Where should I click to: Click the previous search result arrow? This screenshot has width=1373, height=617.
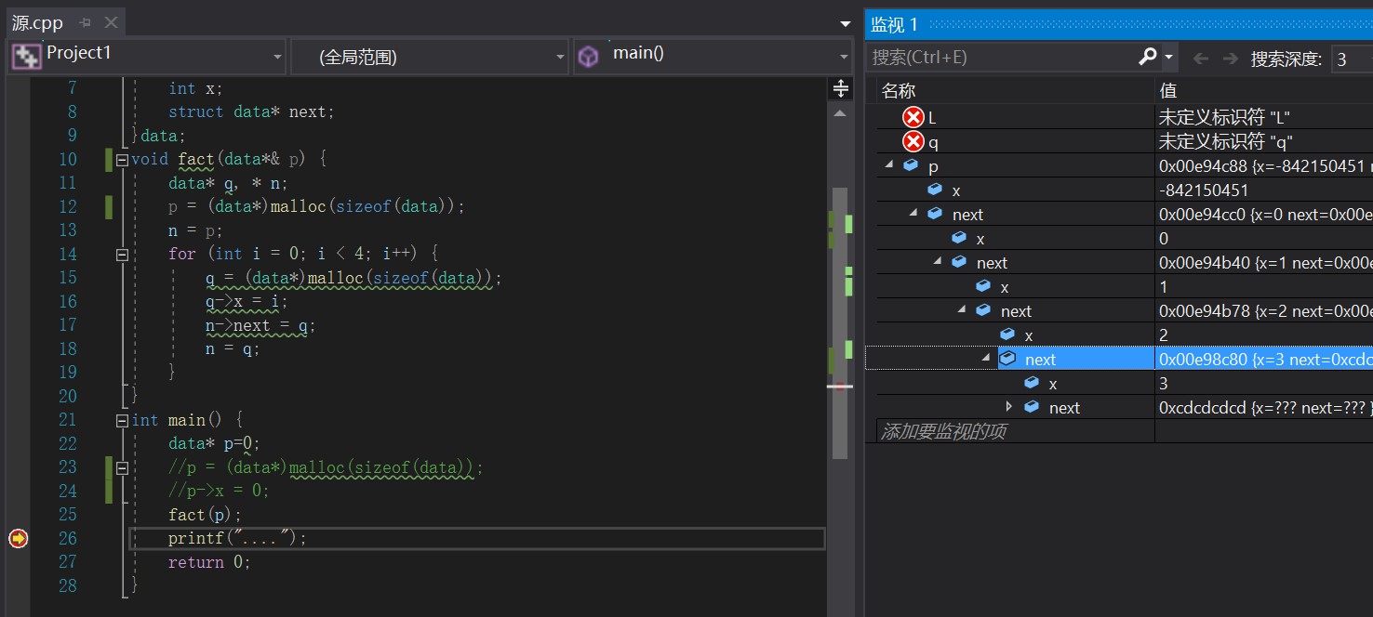pos(1201,58)
